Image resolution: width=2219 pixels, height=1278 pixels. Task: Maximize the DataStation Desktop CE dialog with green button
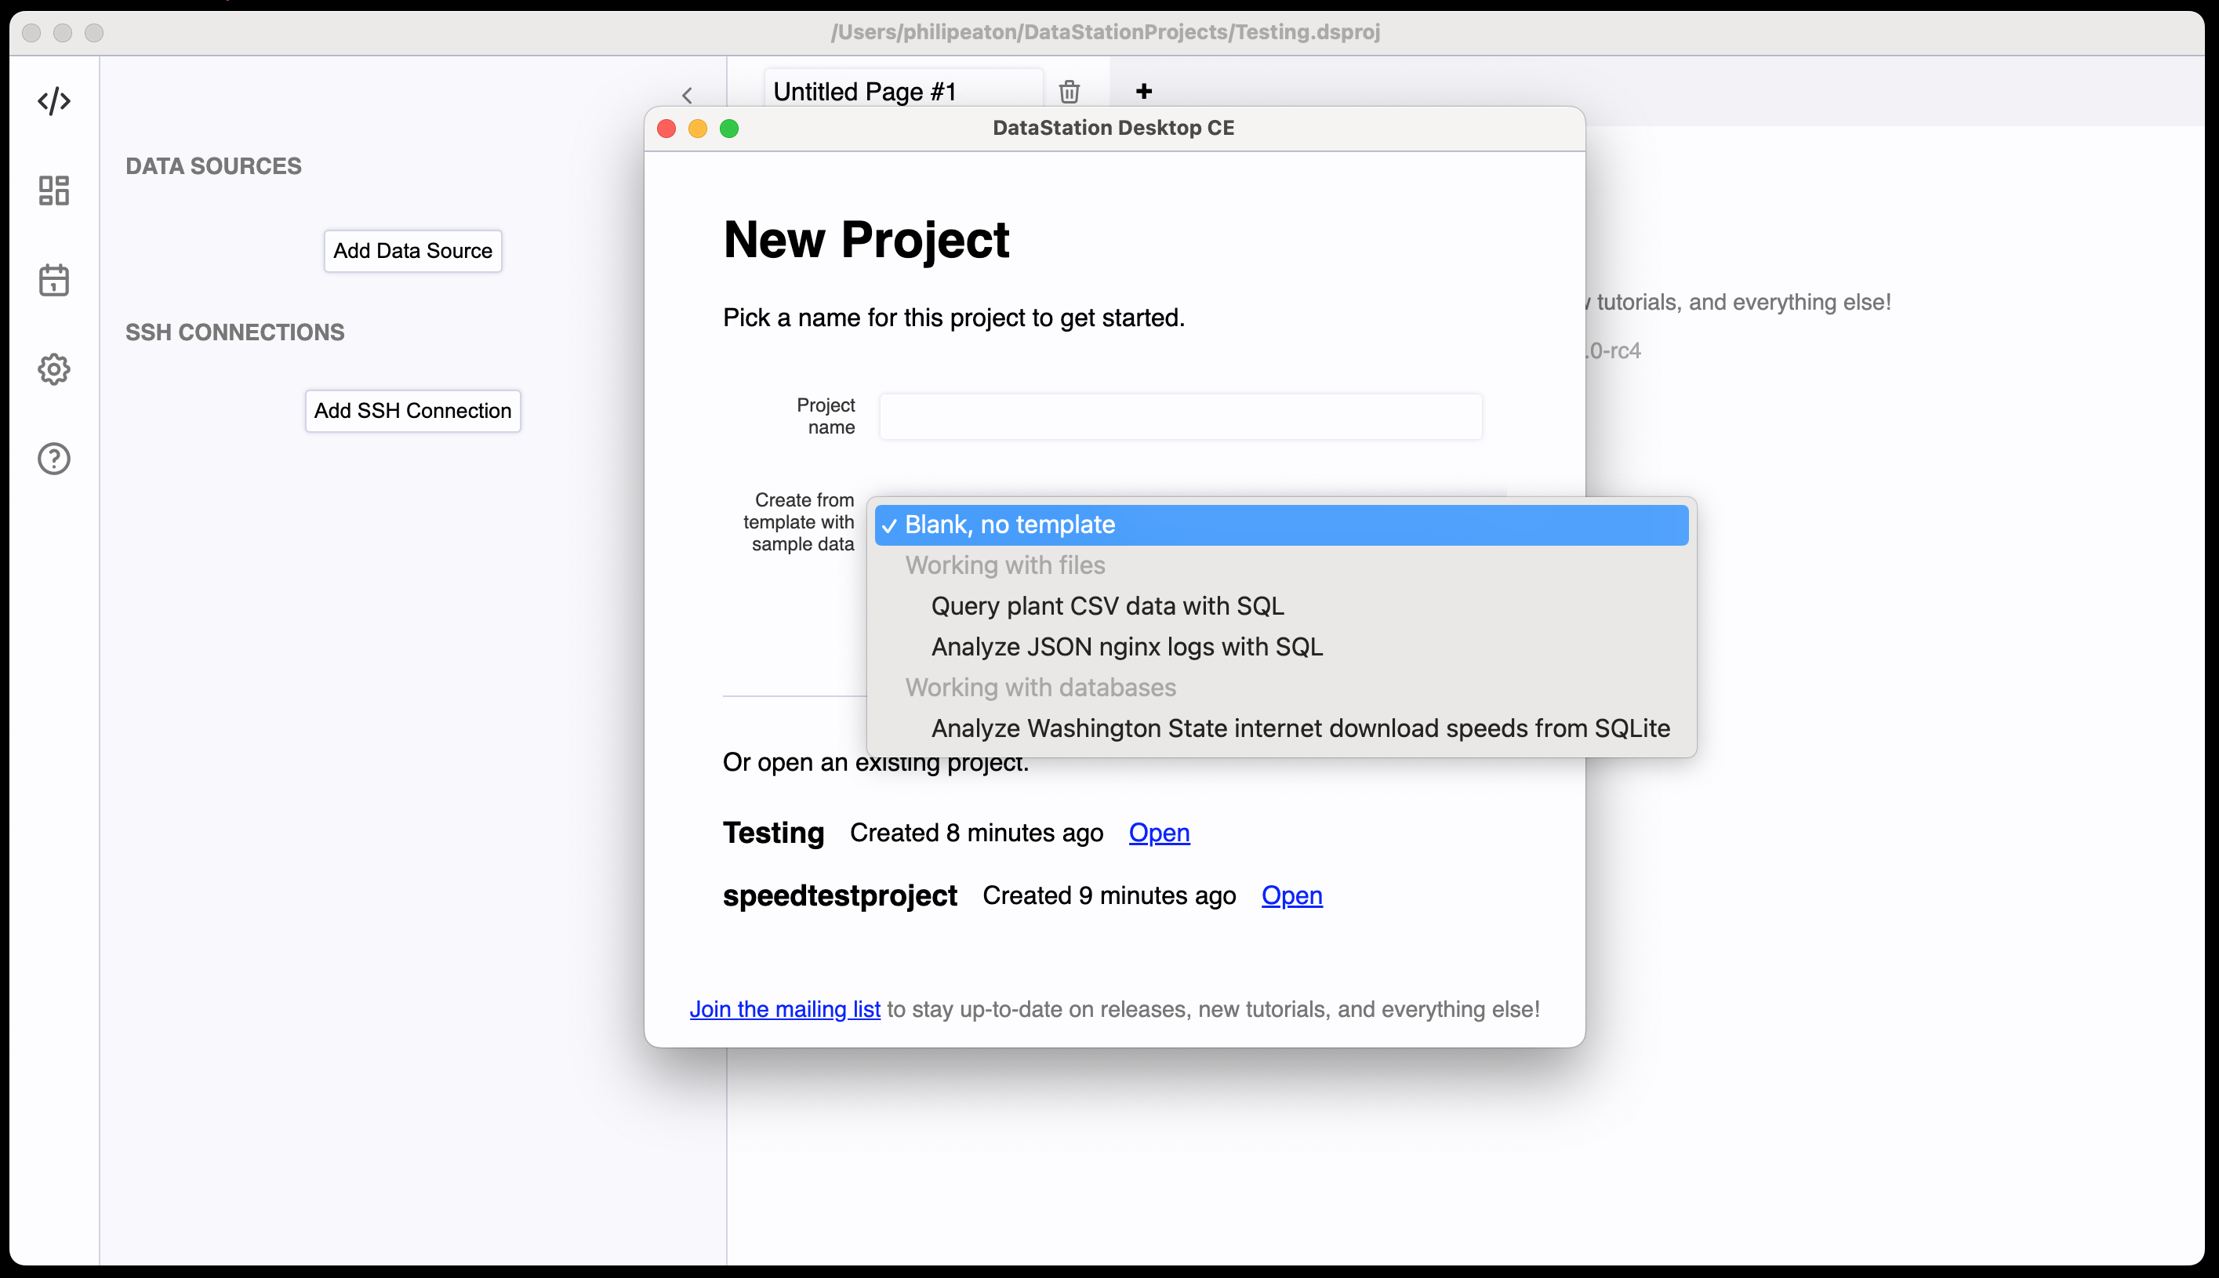click(x=729, y=128)
